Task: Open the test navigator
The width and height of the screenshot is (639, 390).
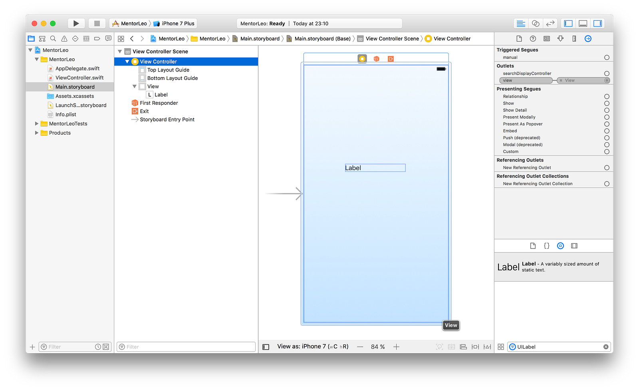Action: (75, 39)
